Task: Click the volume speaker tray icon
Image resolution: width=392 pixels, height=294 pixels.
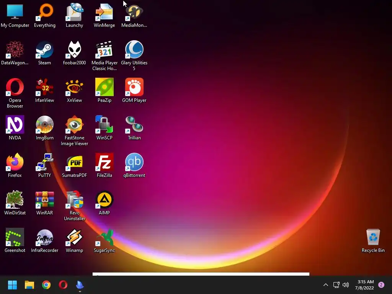Action: (x=346, y=285)
